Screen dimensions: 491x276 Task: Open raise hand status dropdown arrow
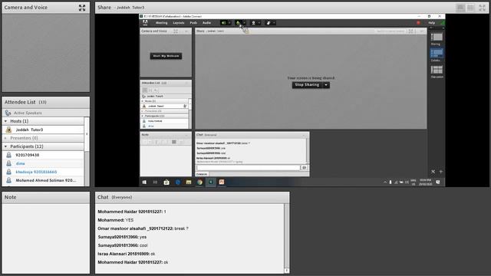point(275,23)
